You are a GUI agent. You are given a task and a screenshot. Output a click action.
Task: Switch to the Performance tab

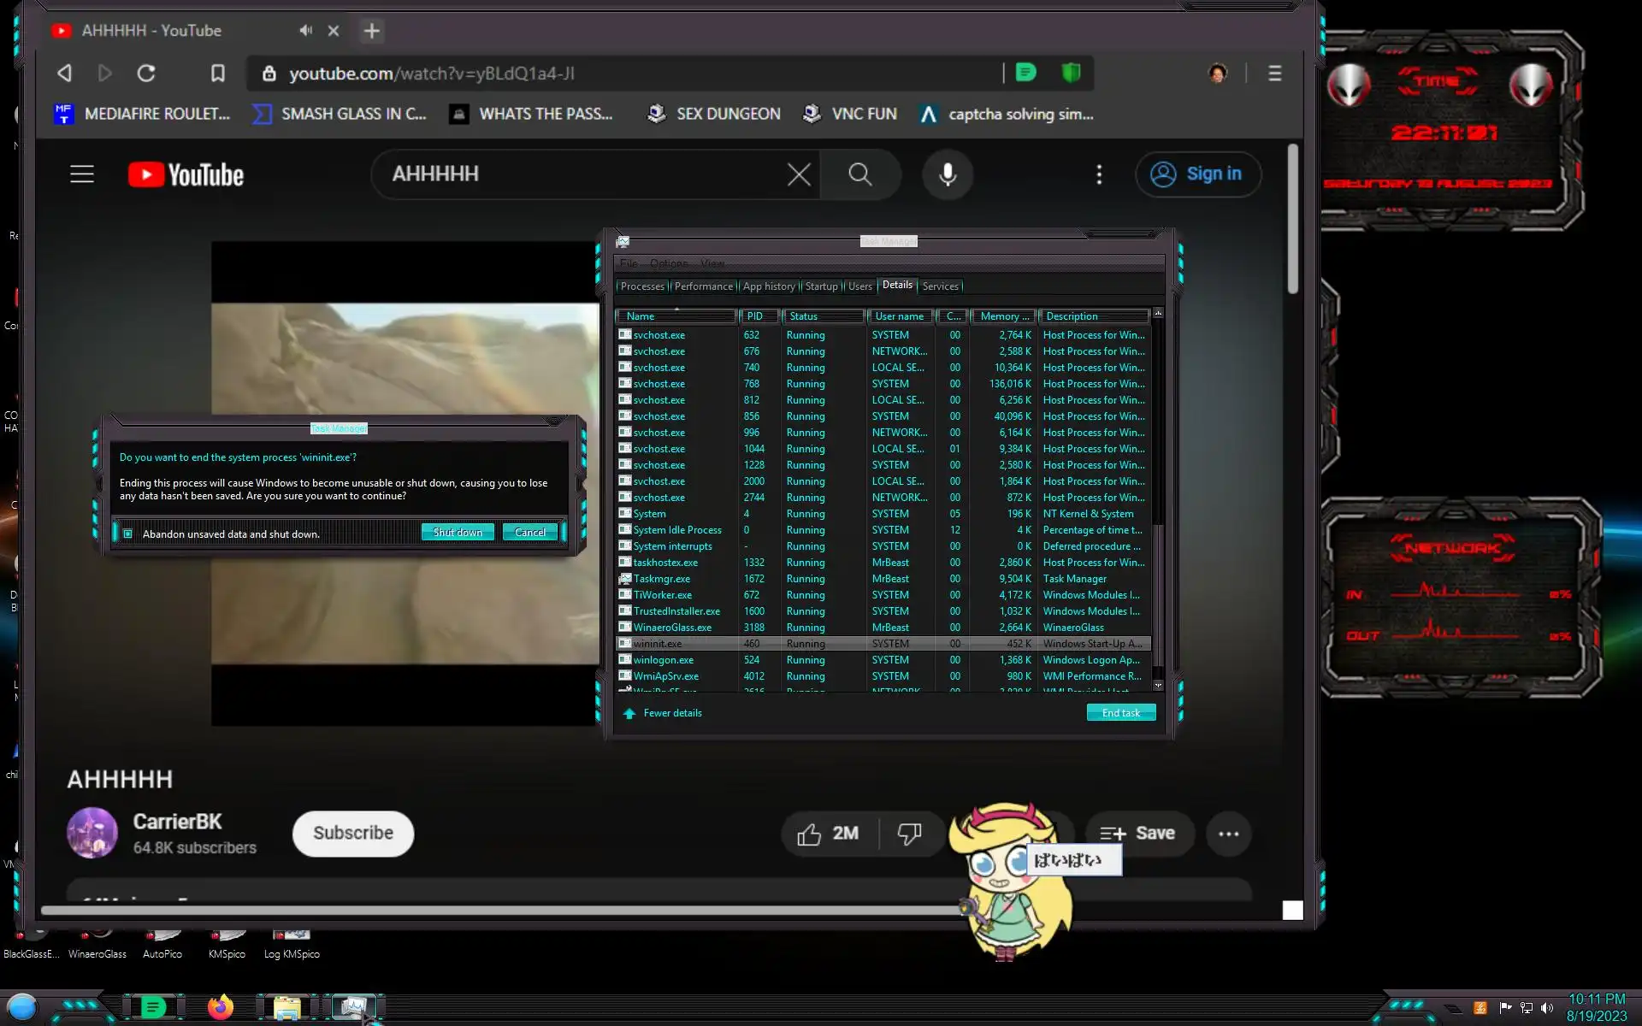[x=703, y=286]
